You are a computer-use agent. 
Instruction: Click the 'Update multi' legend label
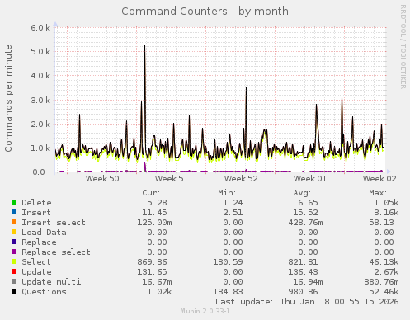pyautogui.click(x=51, y=282)
